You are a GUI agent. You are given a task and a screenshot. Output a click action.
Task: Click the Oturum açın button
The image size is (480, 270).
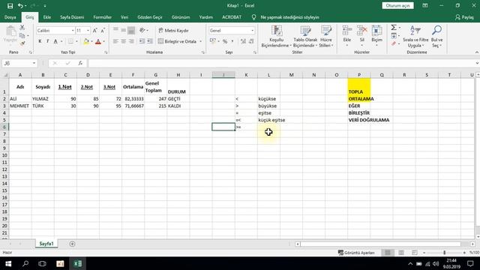[397, 5]
